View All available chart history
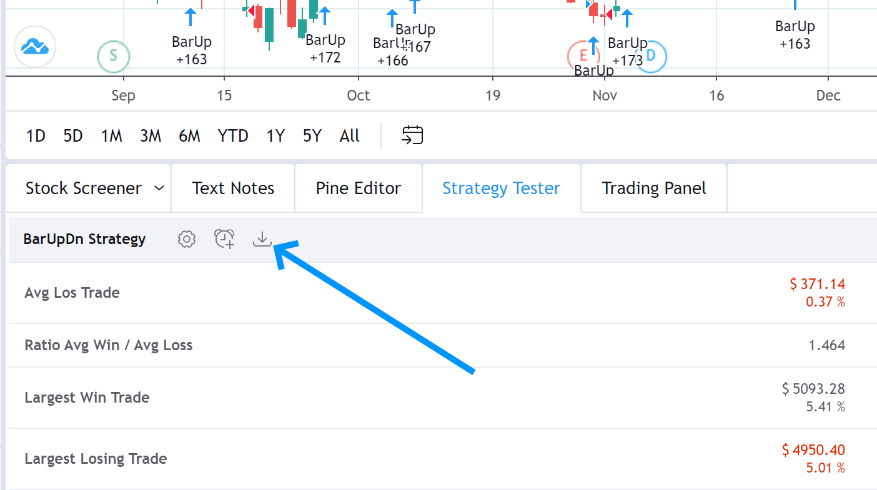Viewport: 877px width, 490px height. pos(349,135)
